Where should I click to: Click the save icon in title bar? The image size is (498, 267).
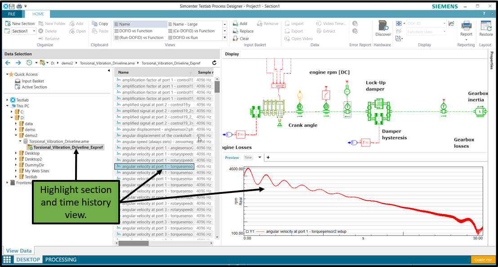(x=12, y=6)
